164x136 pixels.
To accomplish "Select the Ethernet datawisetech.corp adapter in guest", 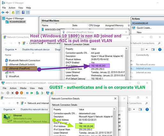I will [x=26, y=118].
